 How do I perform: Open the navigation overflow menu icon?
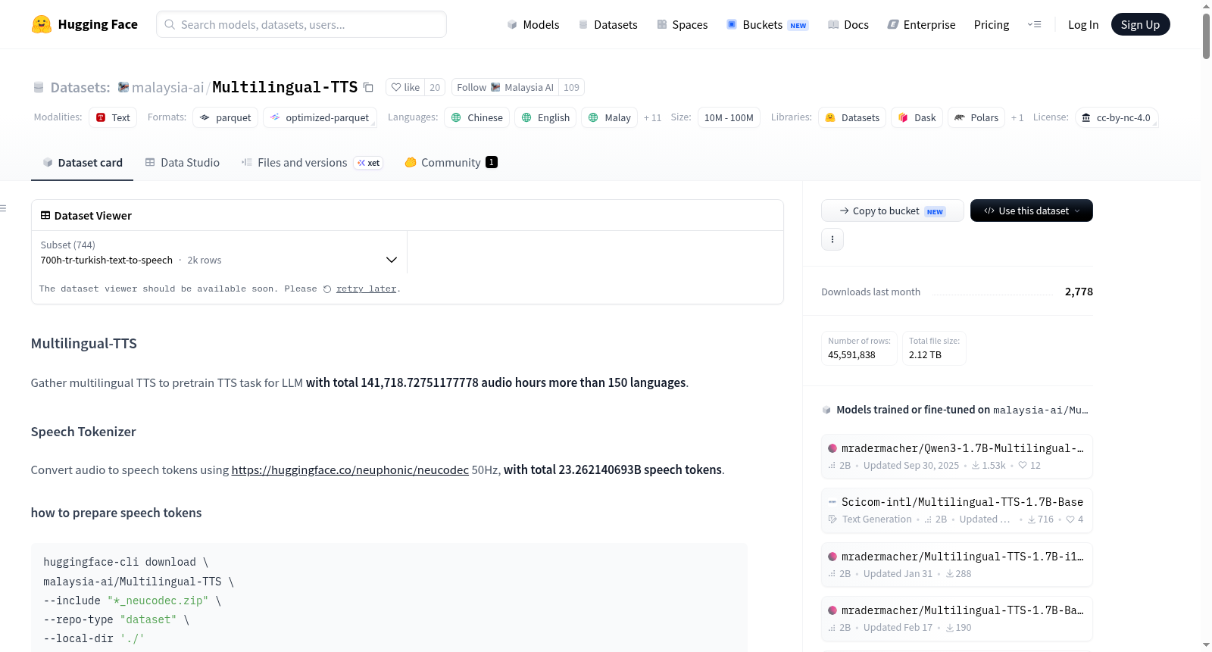[x=1034, y=24]
